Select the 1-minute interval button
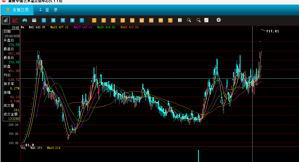This screenshot has height=162, width=299. 94,20
